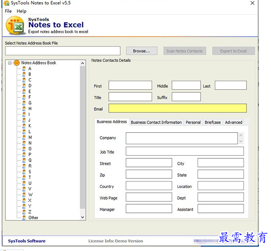This screenshot has width=271, height=251.
Task: Click the Country field
Action: [149, 186]
